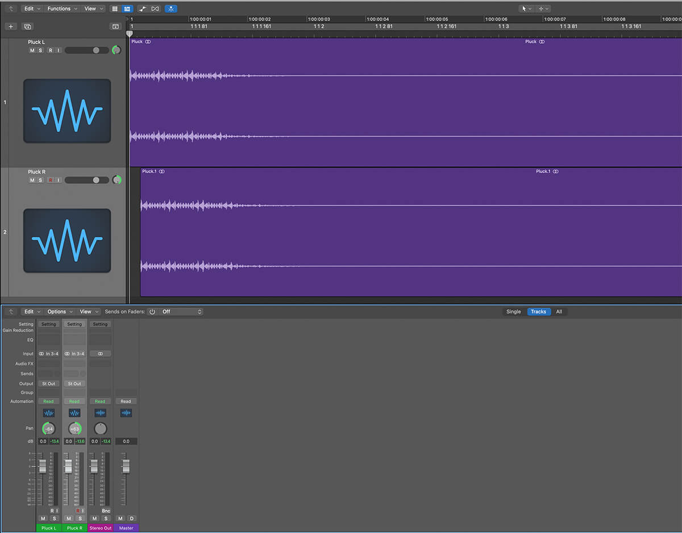Open the St Out output slot on Pluck L strip
The width and height of the screenshot is (682, 533).
[49, 384]
